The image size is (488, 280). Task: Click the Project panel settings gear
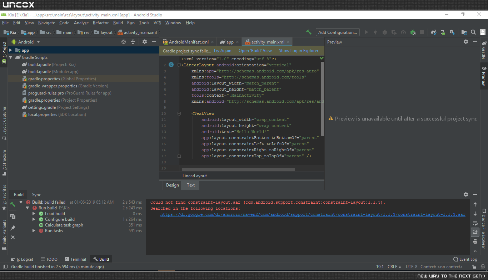tap(145, 42)
